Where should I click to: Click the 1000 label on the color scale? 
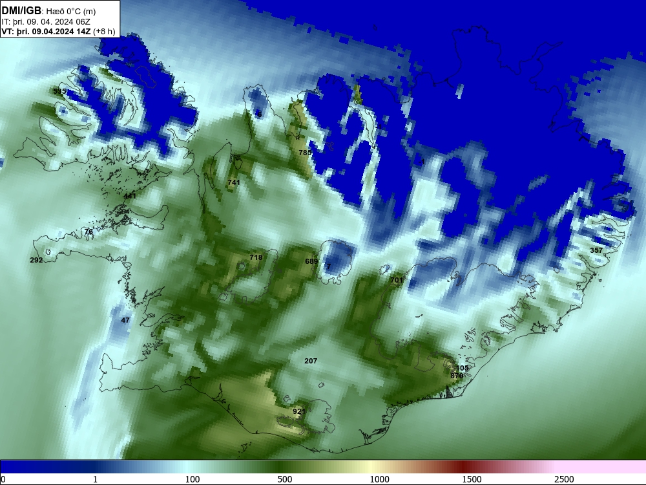[x=379, y=479]
